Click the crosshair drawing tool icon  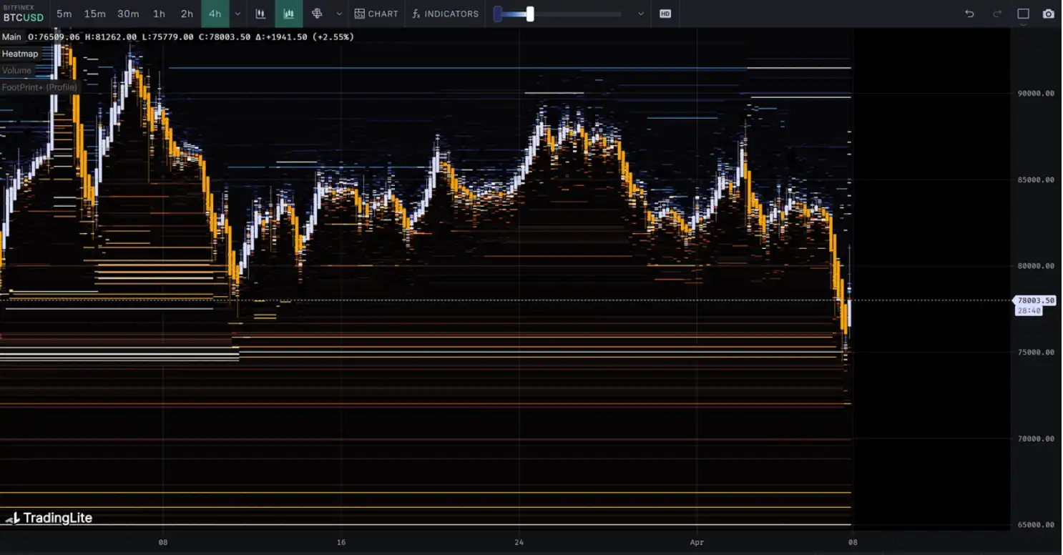317,14
